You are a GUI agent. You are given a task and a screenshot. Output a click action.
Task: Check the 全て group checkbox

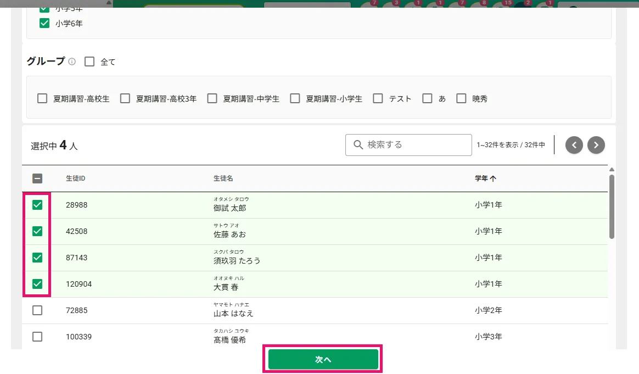[x=89, y=62]
